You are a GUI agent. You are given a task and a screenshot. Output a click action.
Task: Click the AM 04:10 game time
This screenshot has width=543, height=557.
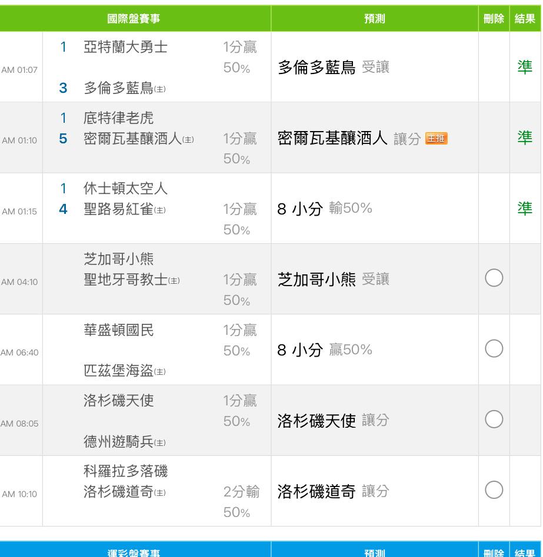click(x=19, y=282)
